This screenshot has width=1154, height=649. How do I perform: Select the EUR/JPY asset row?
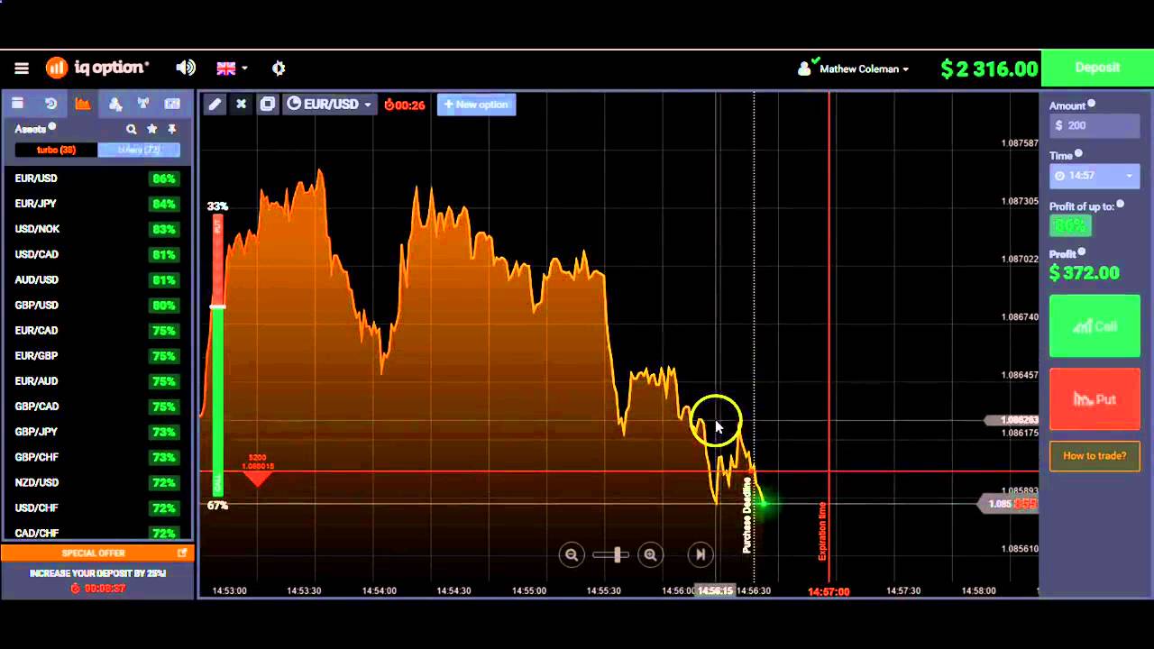96,204
